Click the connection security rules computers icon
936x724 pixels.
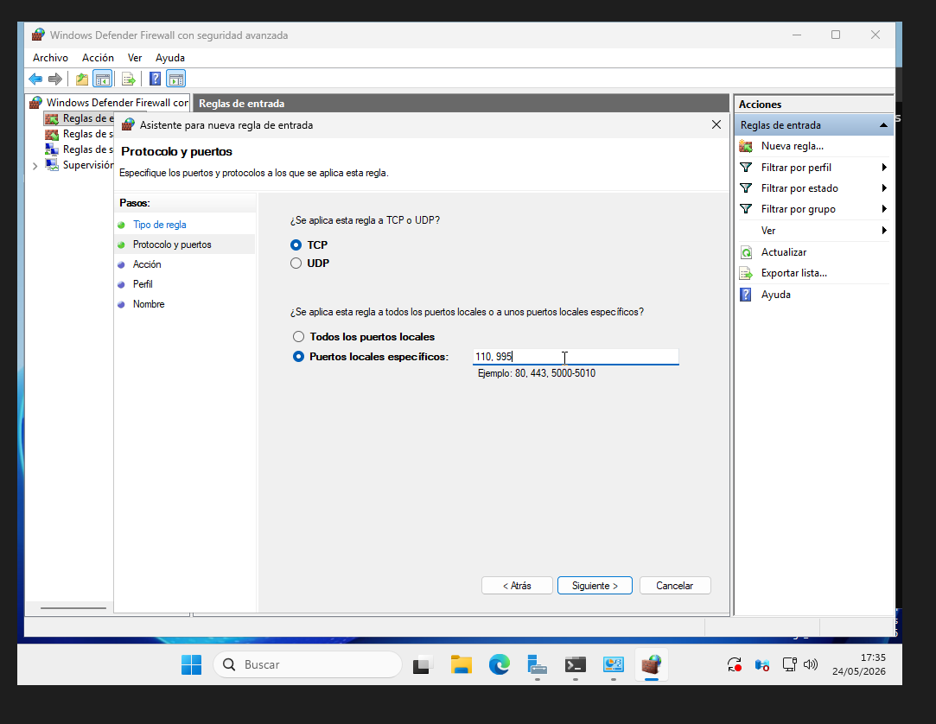(52, 149)
